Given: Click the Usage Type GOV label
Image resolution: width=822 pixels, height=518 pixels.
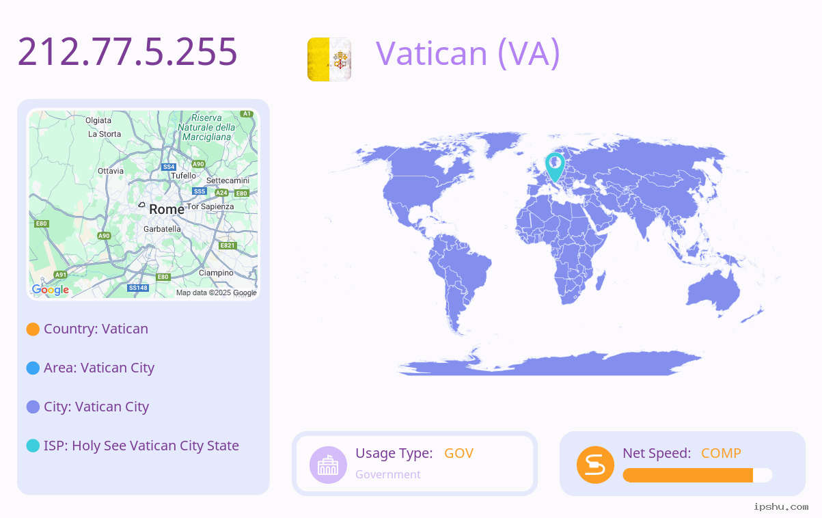Looking at the screenshot, I should coord(414,453).
